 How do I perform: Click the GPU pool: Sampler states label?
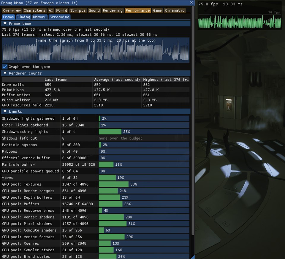[x=28, y=250]
